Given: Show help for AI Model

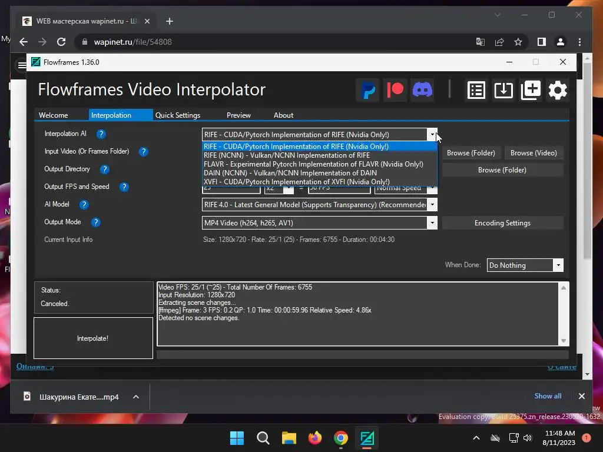Looking at the screenshot, I should 84,205.
